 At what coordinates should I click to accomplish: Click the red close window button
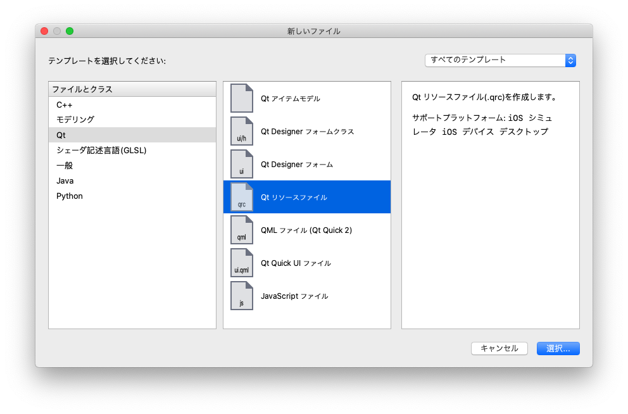[44, 31]
